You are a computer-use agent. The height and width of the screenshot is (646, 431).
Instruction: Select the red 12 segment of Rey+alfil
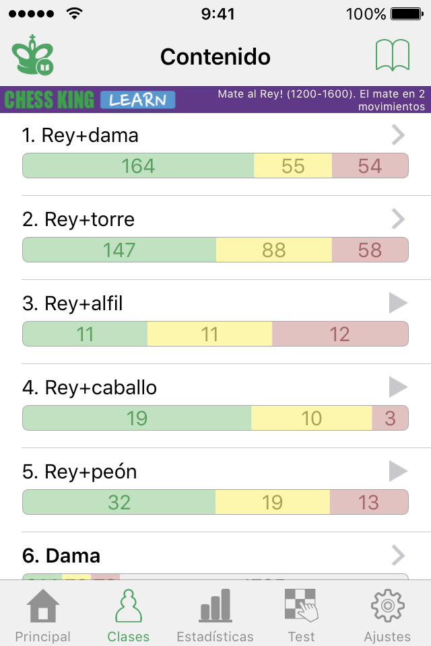click(340, 334)
